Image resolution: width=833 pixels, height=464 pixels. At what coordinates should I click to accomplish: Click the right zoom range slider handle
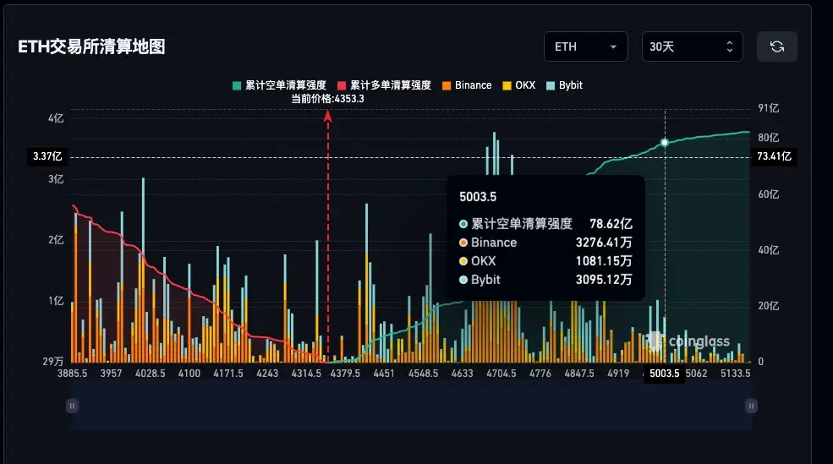click(751, 407)
